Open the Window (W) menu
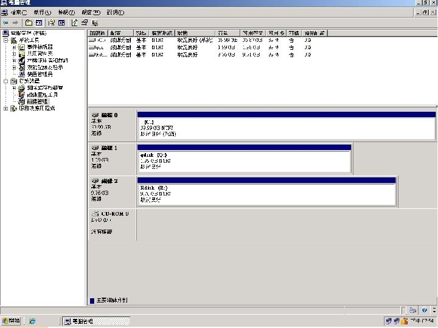Viewport: 438px width, 328px height. pyautogui.click(x=91, y=12)
